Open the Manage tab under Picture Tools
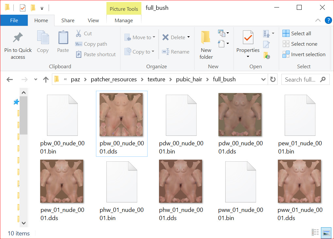334x239 pixels. [124, 20]
